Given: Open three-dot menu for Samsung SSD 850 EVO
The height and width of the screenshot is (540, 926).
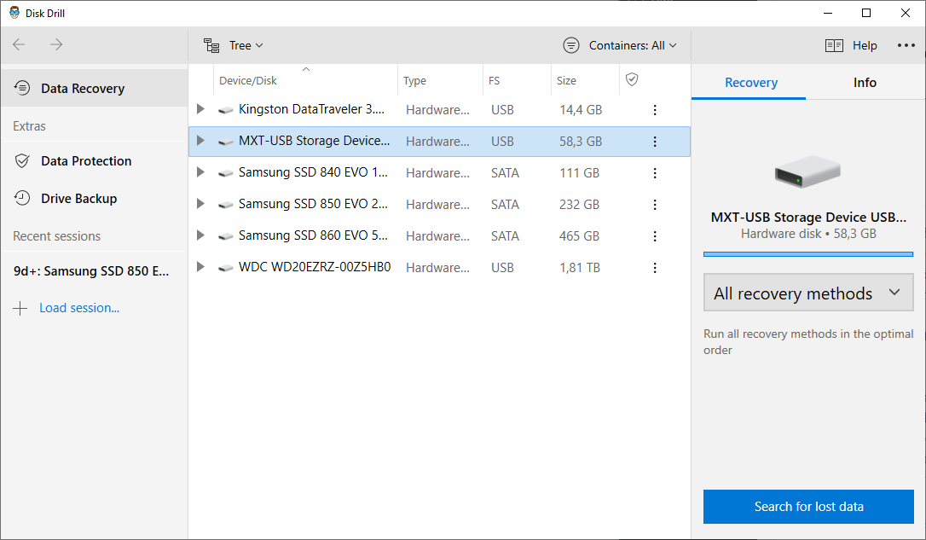Looking at the screenshot, I should pos(655,205).
